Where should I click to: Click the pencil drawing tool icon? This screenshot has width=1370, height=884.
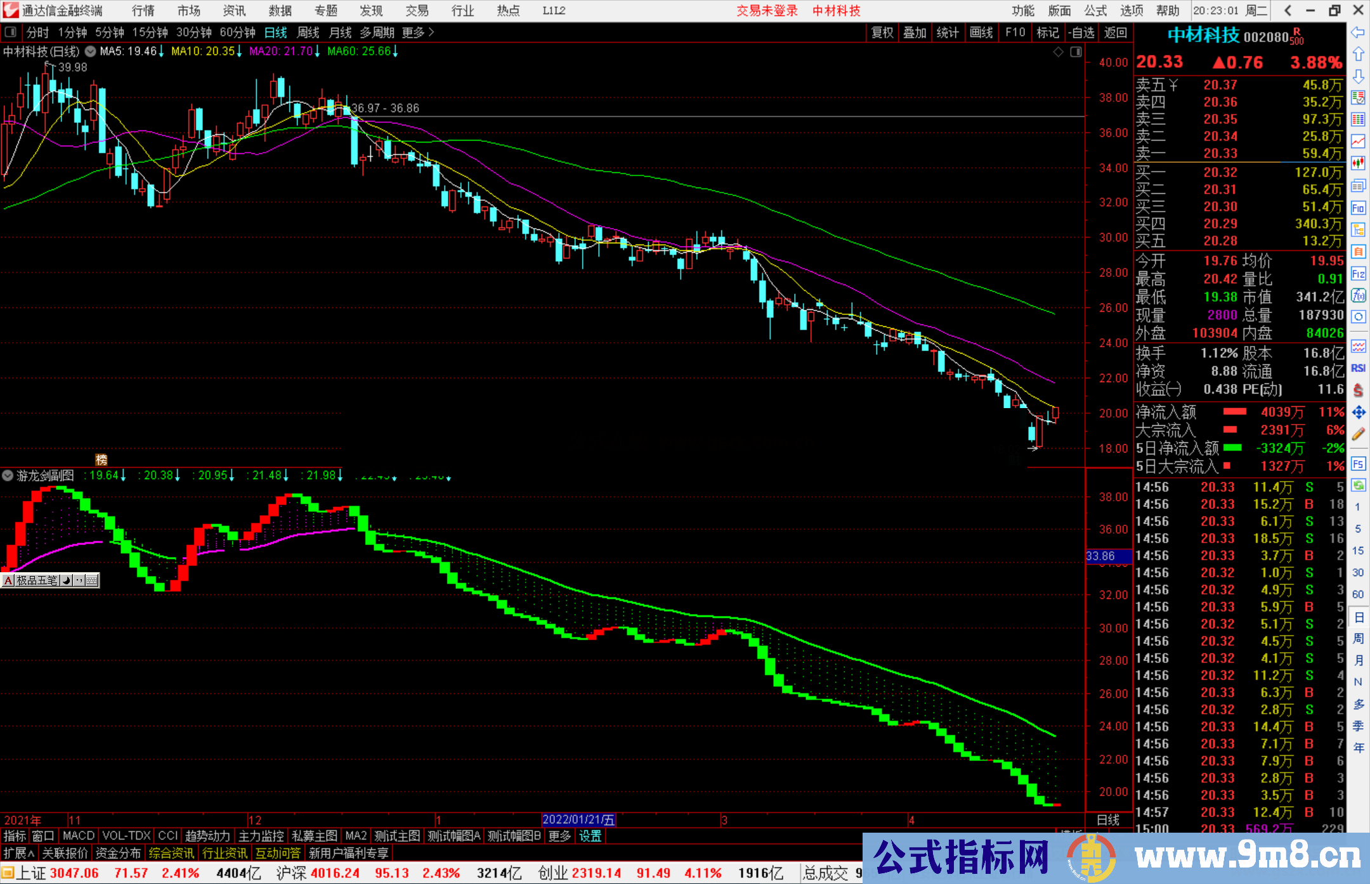(1358, 434)
